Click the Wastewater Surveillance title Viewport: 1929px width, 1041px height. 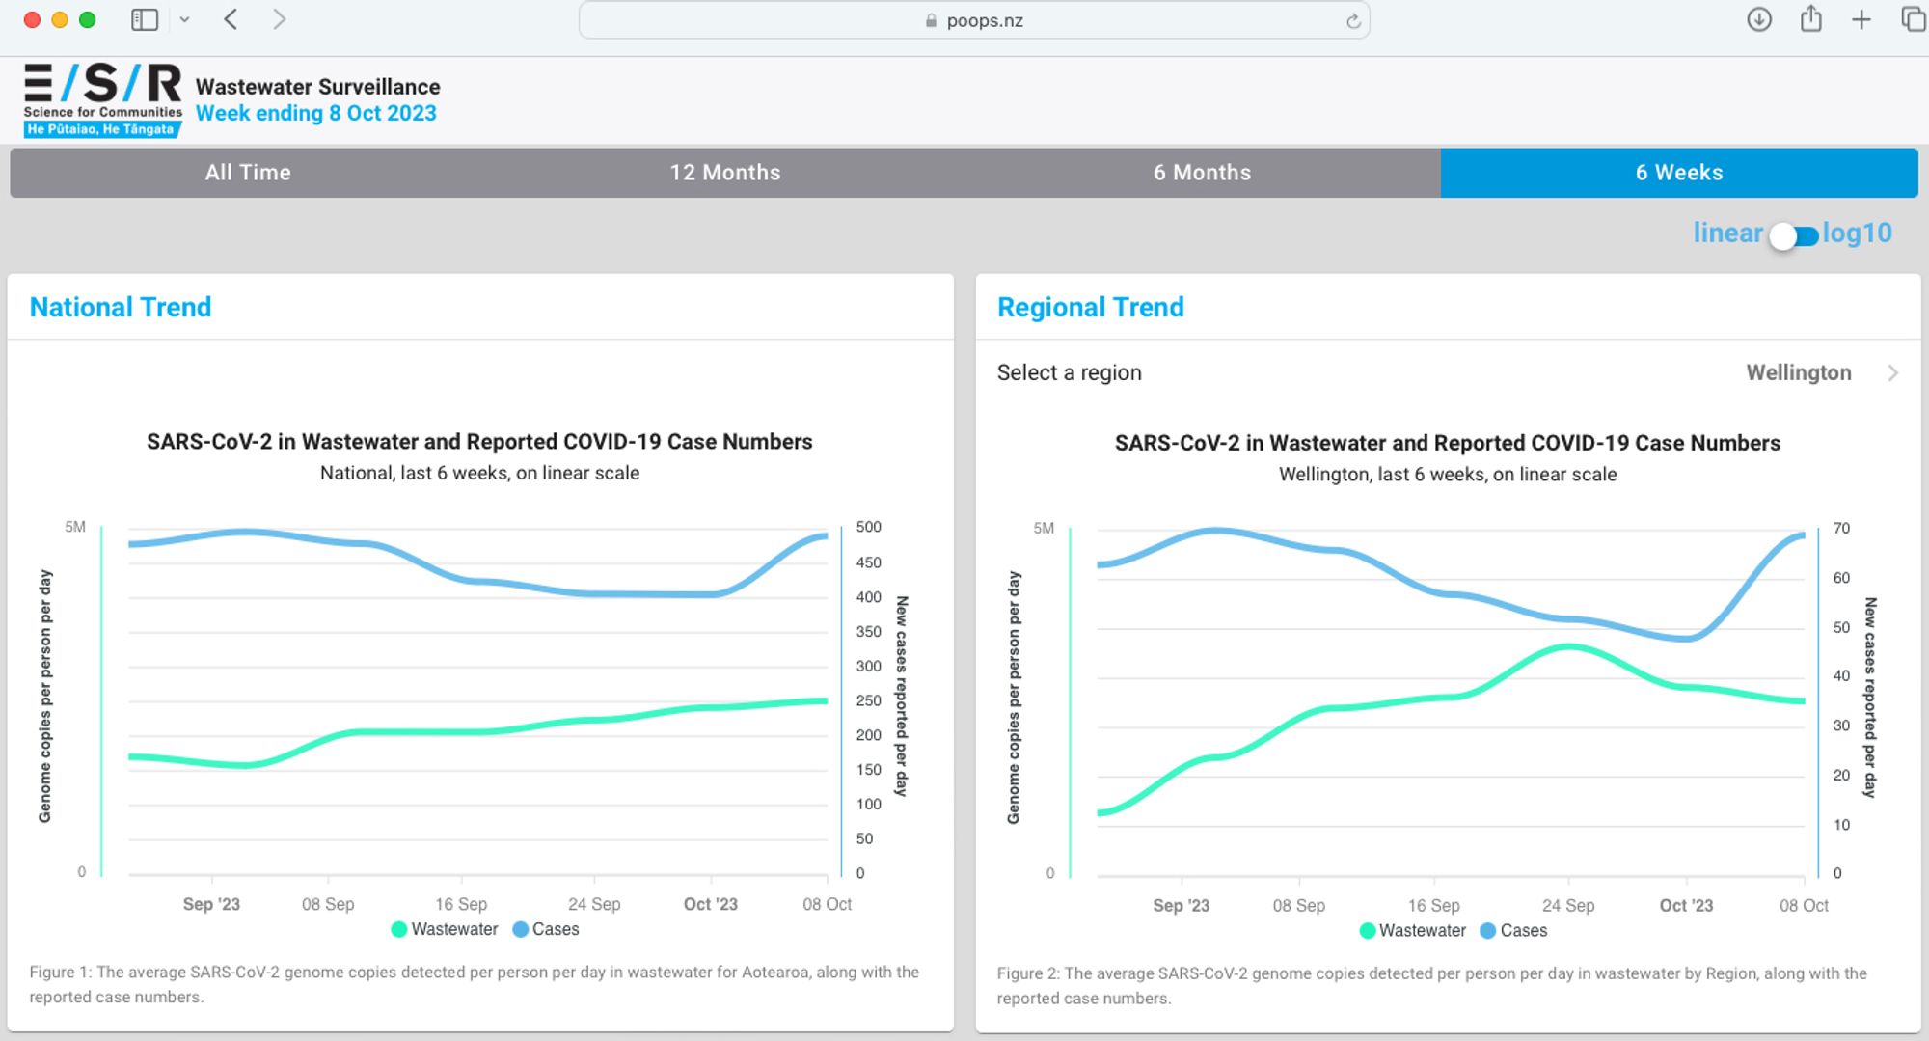[x=318, y=87]
